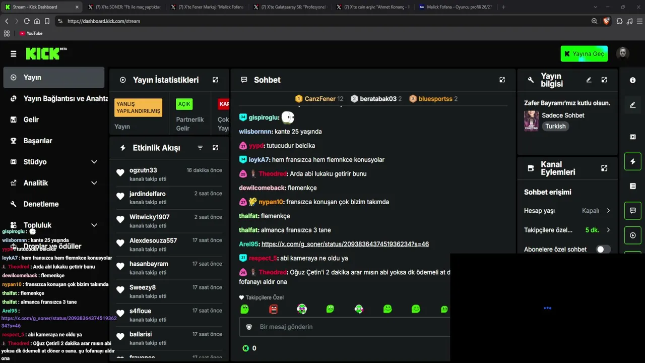
Task: Expand the Stüdyo submenu chevron
Action: (94, 162)
